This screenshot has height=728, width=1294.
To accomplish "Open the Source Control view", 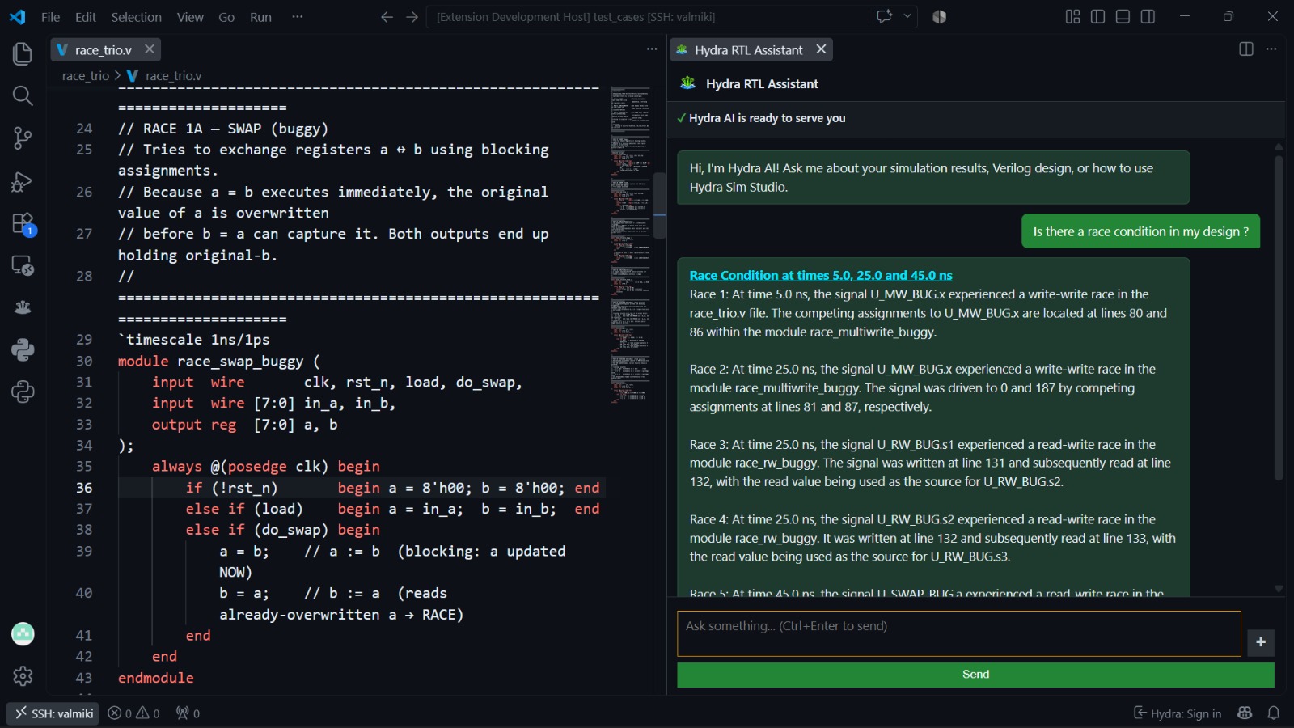I will 23,138.
